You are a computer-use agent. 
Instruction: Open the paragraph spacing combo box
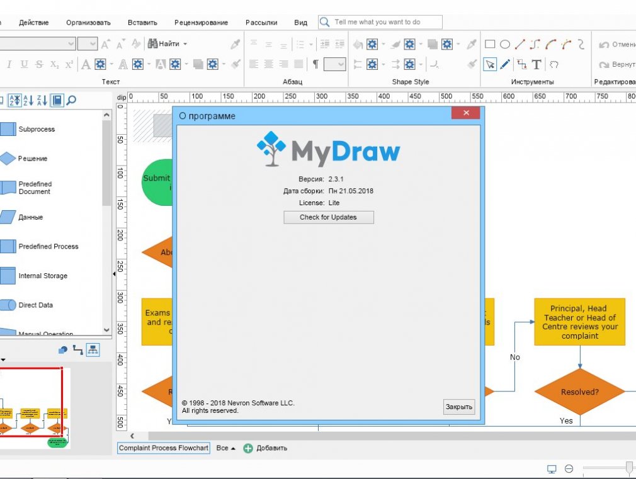[x=334, y=64]
